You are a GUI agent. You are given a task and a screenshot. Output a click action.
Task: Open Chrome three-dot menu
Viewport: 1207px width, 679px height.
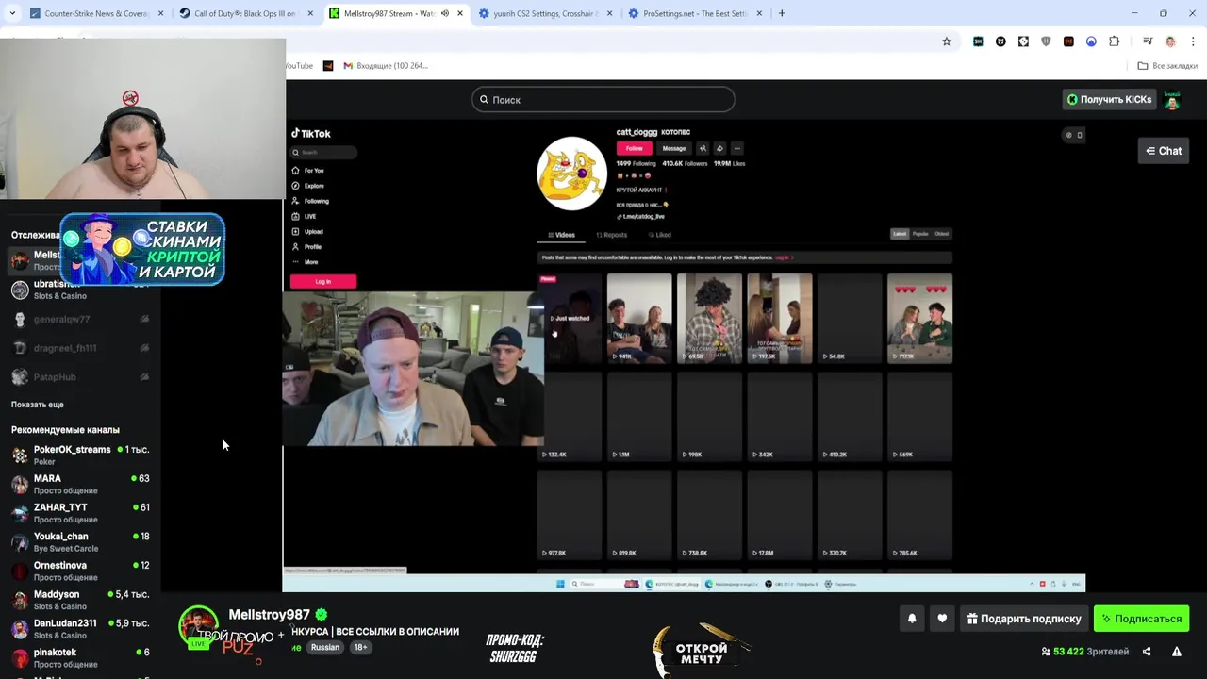pos(1193,41)
